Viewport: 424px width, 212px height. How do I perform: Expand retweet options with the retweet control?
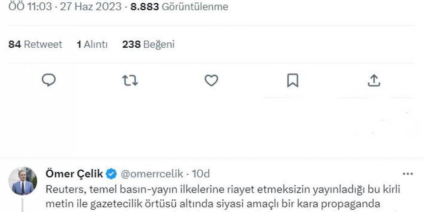[130, 80]
